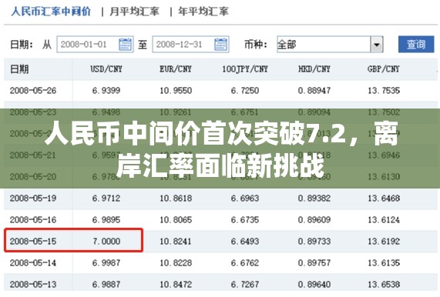Select USD/CNY value 6.9712
The width and height of the screenshot is (440, 297).
click(106, 199)
